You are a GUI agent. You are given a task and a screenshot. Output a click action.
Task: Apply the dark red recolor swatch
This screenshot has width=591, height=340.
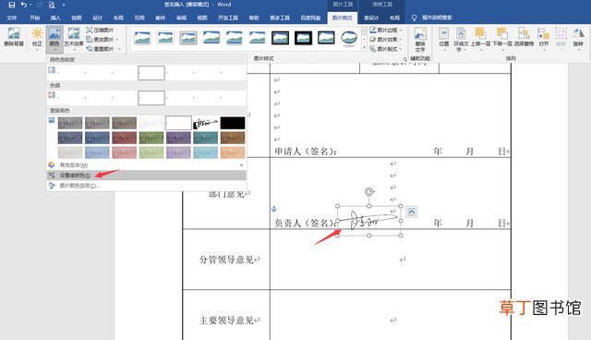[124, 138]
